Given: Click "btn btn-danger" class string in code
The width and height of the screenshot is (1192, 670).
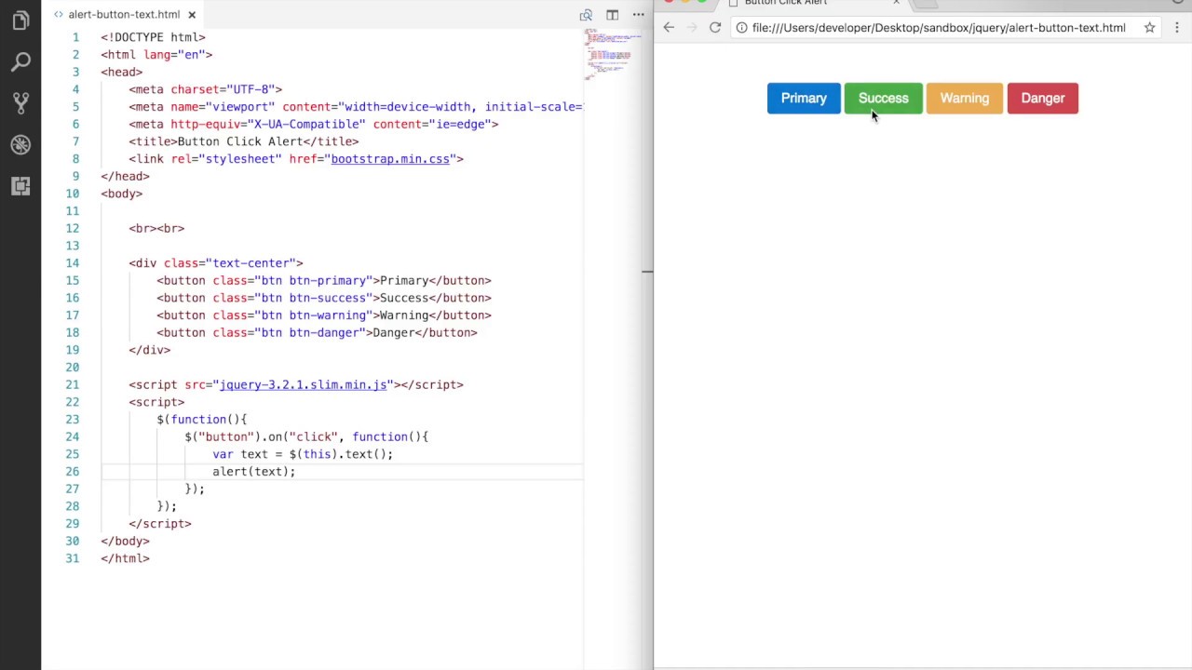Looking at the screenshot, I should pos(313,332).
